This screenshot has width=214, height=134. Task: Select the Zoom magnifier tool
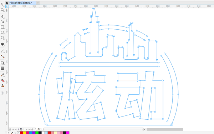click(2, 10)
